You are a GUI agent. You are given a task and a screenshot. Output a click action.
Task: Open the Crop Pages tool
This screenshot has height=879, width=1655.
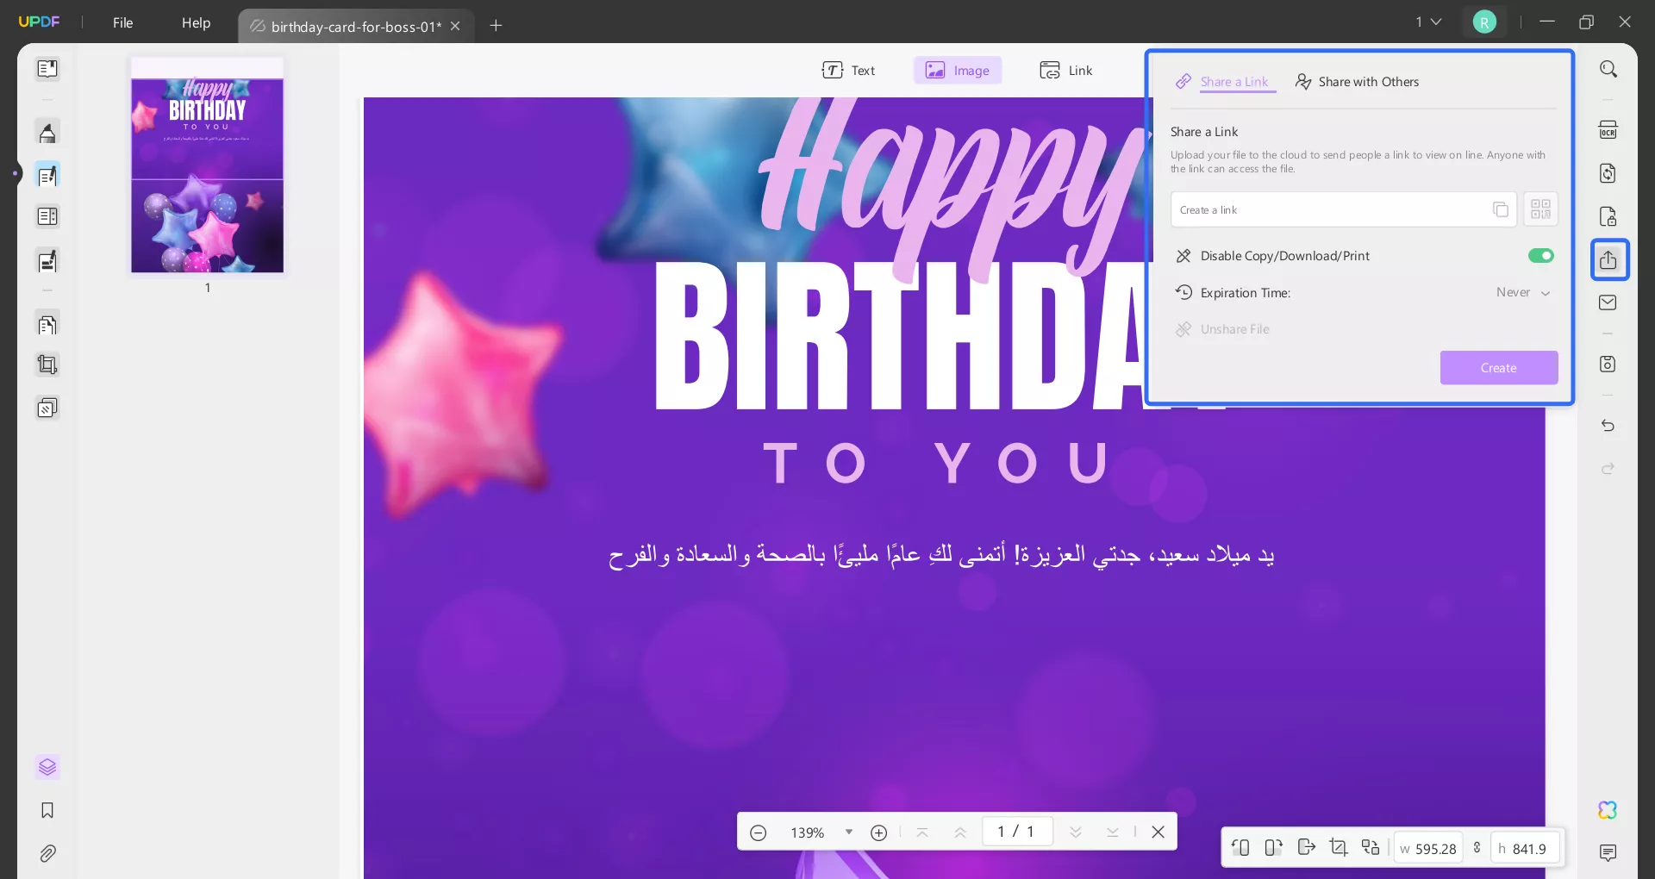(x=47, y=365)
